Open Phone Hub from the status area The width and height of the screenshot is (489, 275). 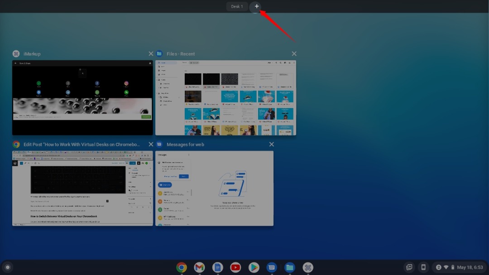[423, 267]
